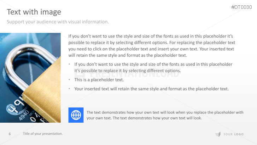Click the "Text with image" slide title

[x=34, y=12]
